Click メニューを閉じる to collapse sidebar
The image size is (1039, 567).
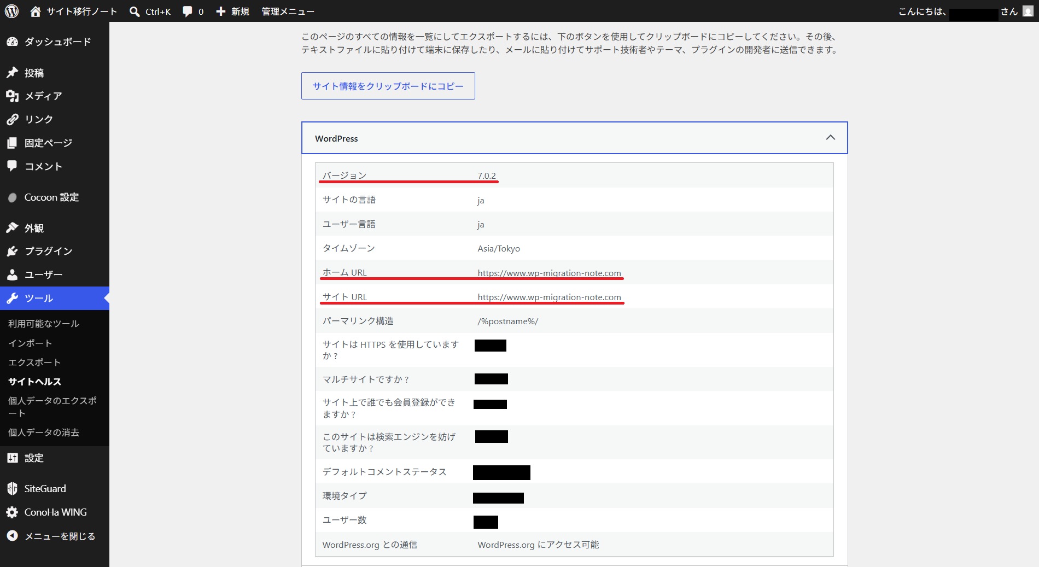55,536
